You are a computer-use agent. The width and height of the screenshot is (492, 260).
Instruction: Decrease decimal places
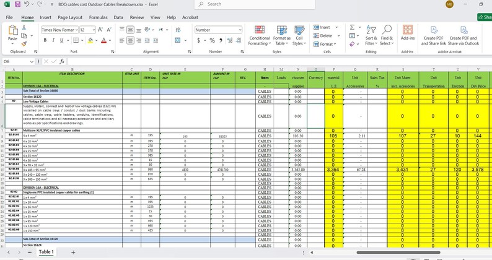[x=239, y=40]
